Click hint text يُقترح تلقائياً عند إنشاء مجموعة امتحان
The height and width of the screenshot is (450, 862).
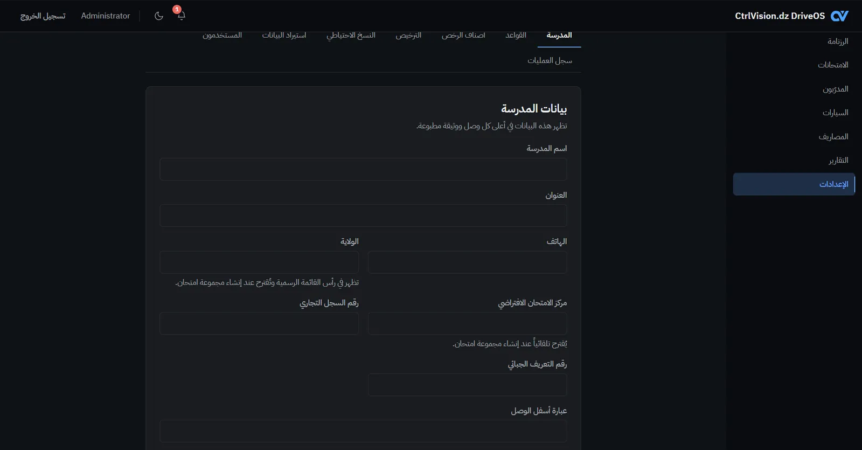pyautogui.click(x=510, y=344)
